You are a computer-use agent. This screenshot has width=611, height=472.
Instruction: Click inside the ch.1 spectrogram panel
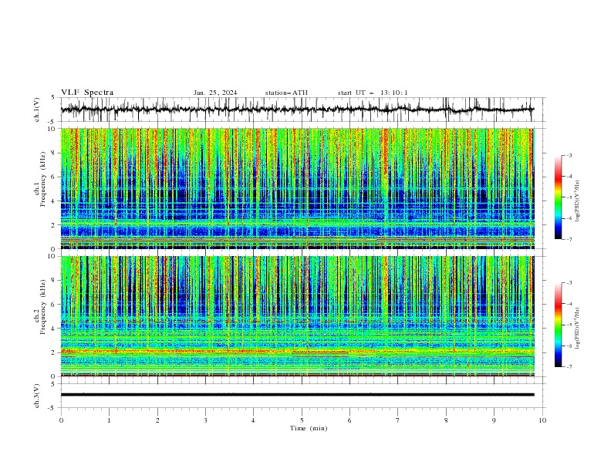(x=298, y=188)
